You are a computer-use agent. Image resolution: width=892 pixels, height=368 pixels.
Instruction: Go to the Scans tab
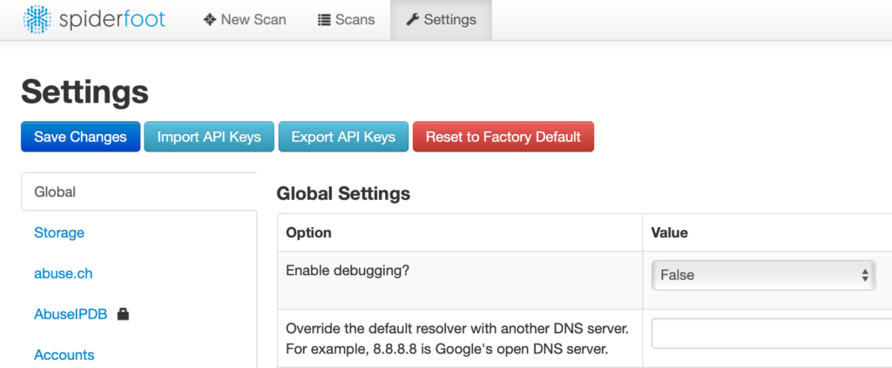click(x=346, y=19)
